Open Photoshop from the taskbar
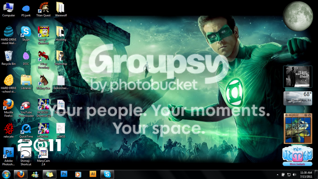318x179 pixels. click(x=64, y=174)
